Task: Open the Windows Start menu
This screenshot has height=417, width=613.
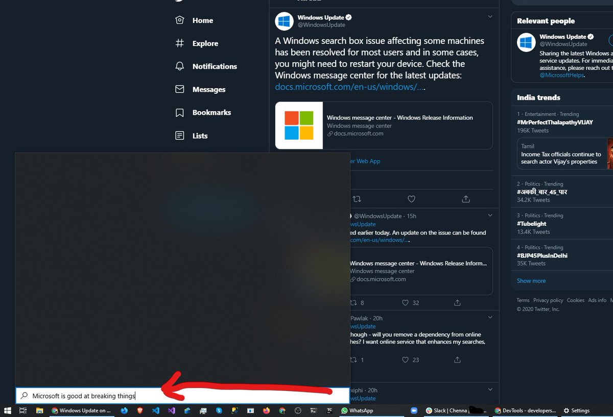Action: (7, 410)
